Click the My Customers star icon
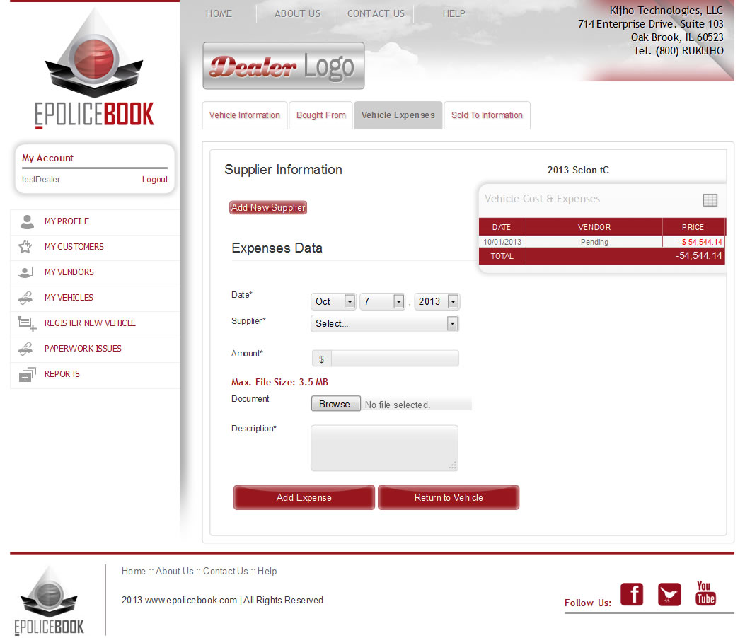Viewport: 745px width, 638px height. coord(25,247)
